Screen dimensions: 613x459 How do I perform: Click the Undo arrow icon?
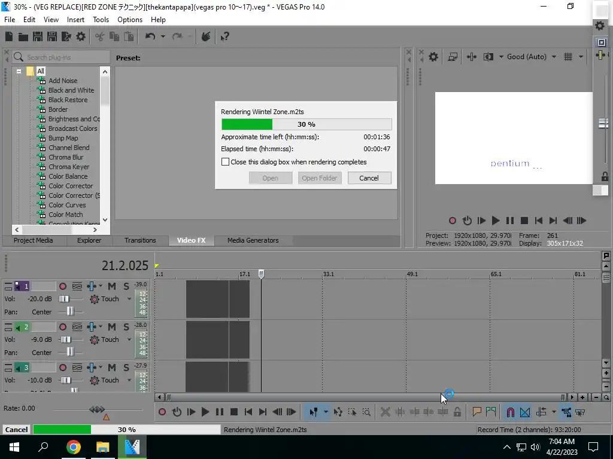pyautogui.click(x=150, y=36)
